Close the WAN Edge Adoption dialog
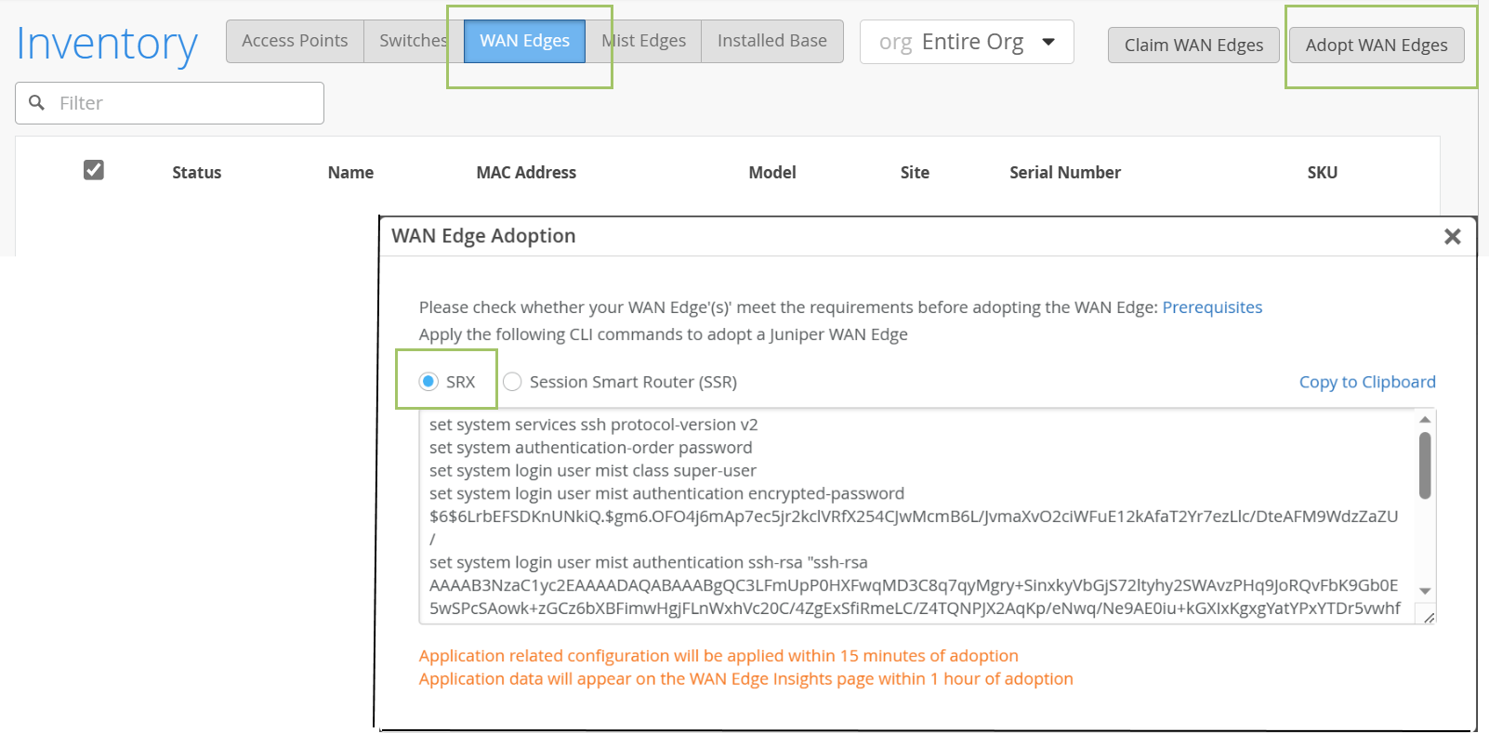Screen dimensions: 1489x733 [x=1452, y=237]
